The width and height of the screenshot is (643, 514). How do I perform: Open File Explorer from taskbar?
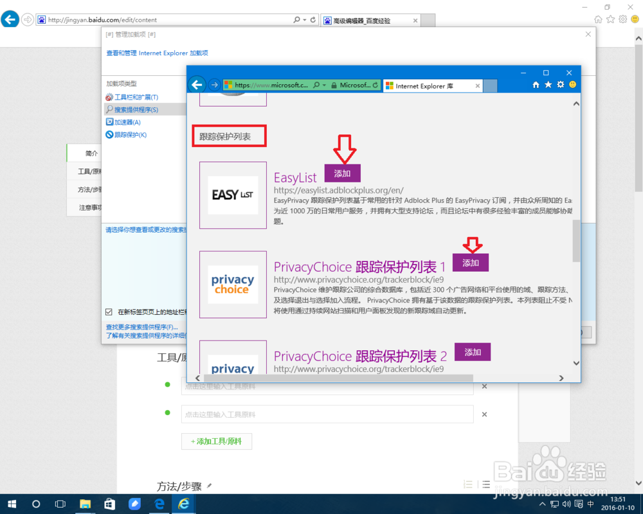pos(85,504)
